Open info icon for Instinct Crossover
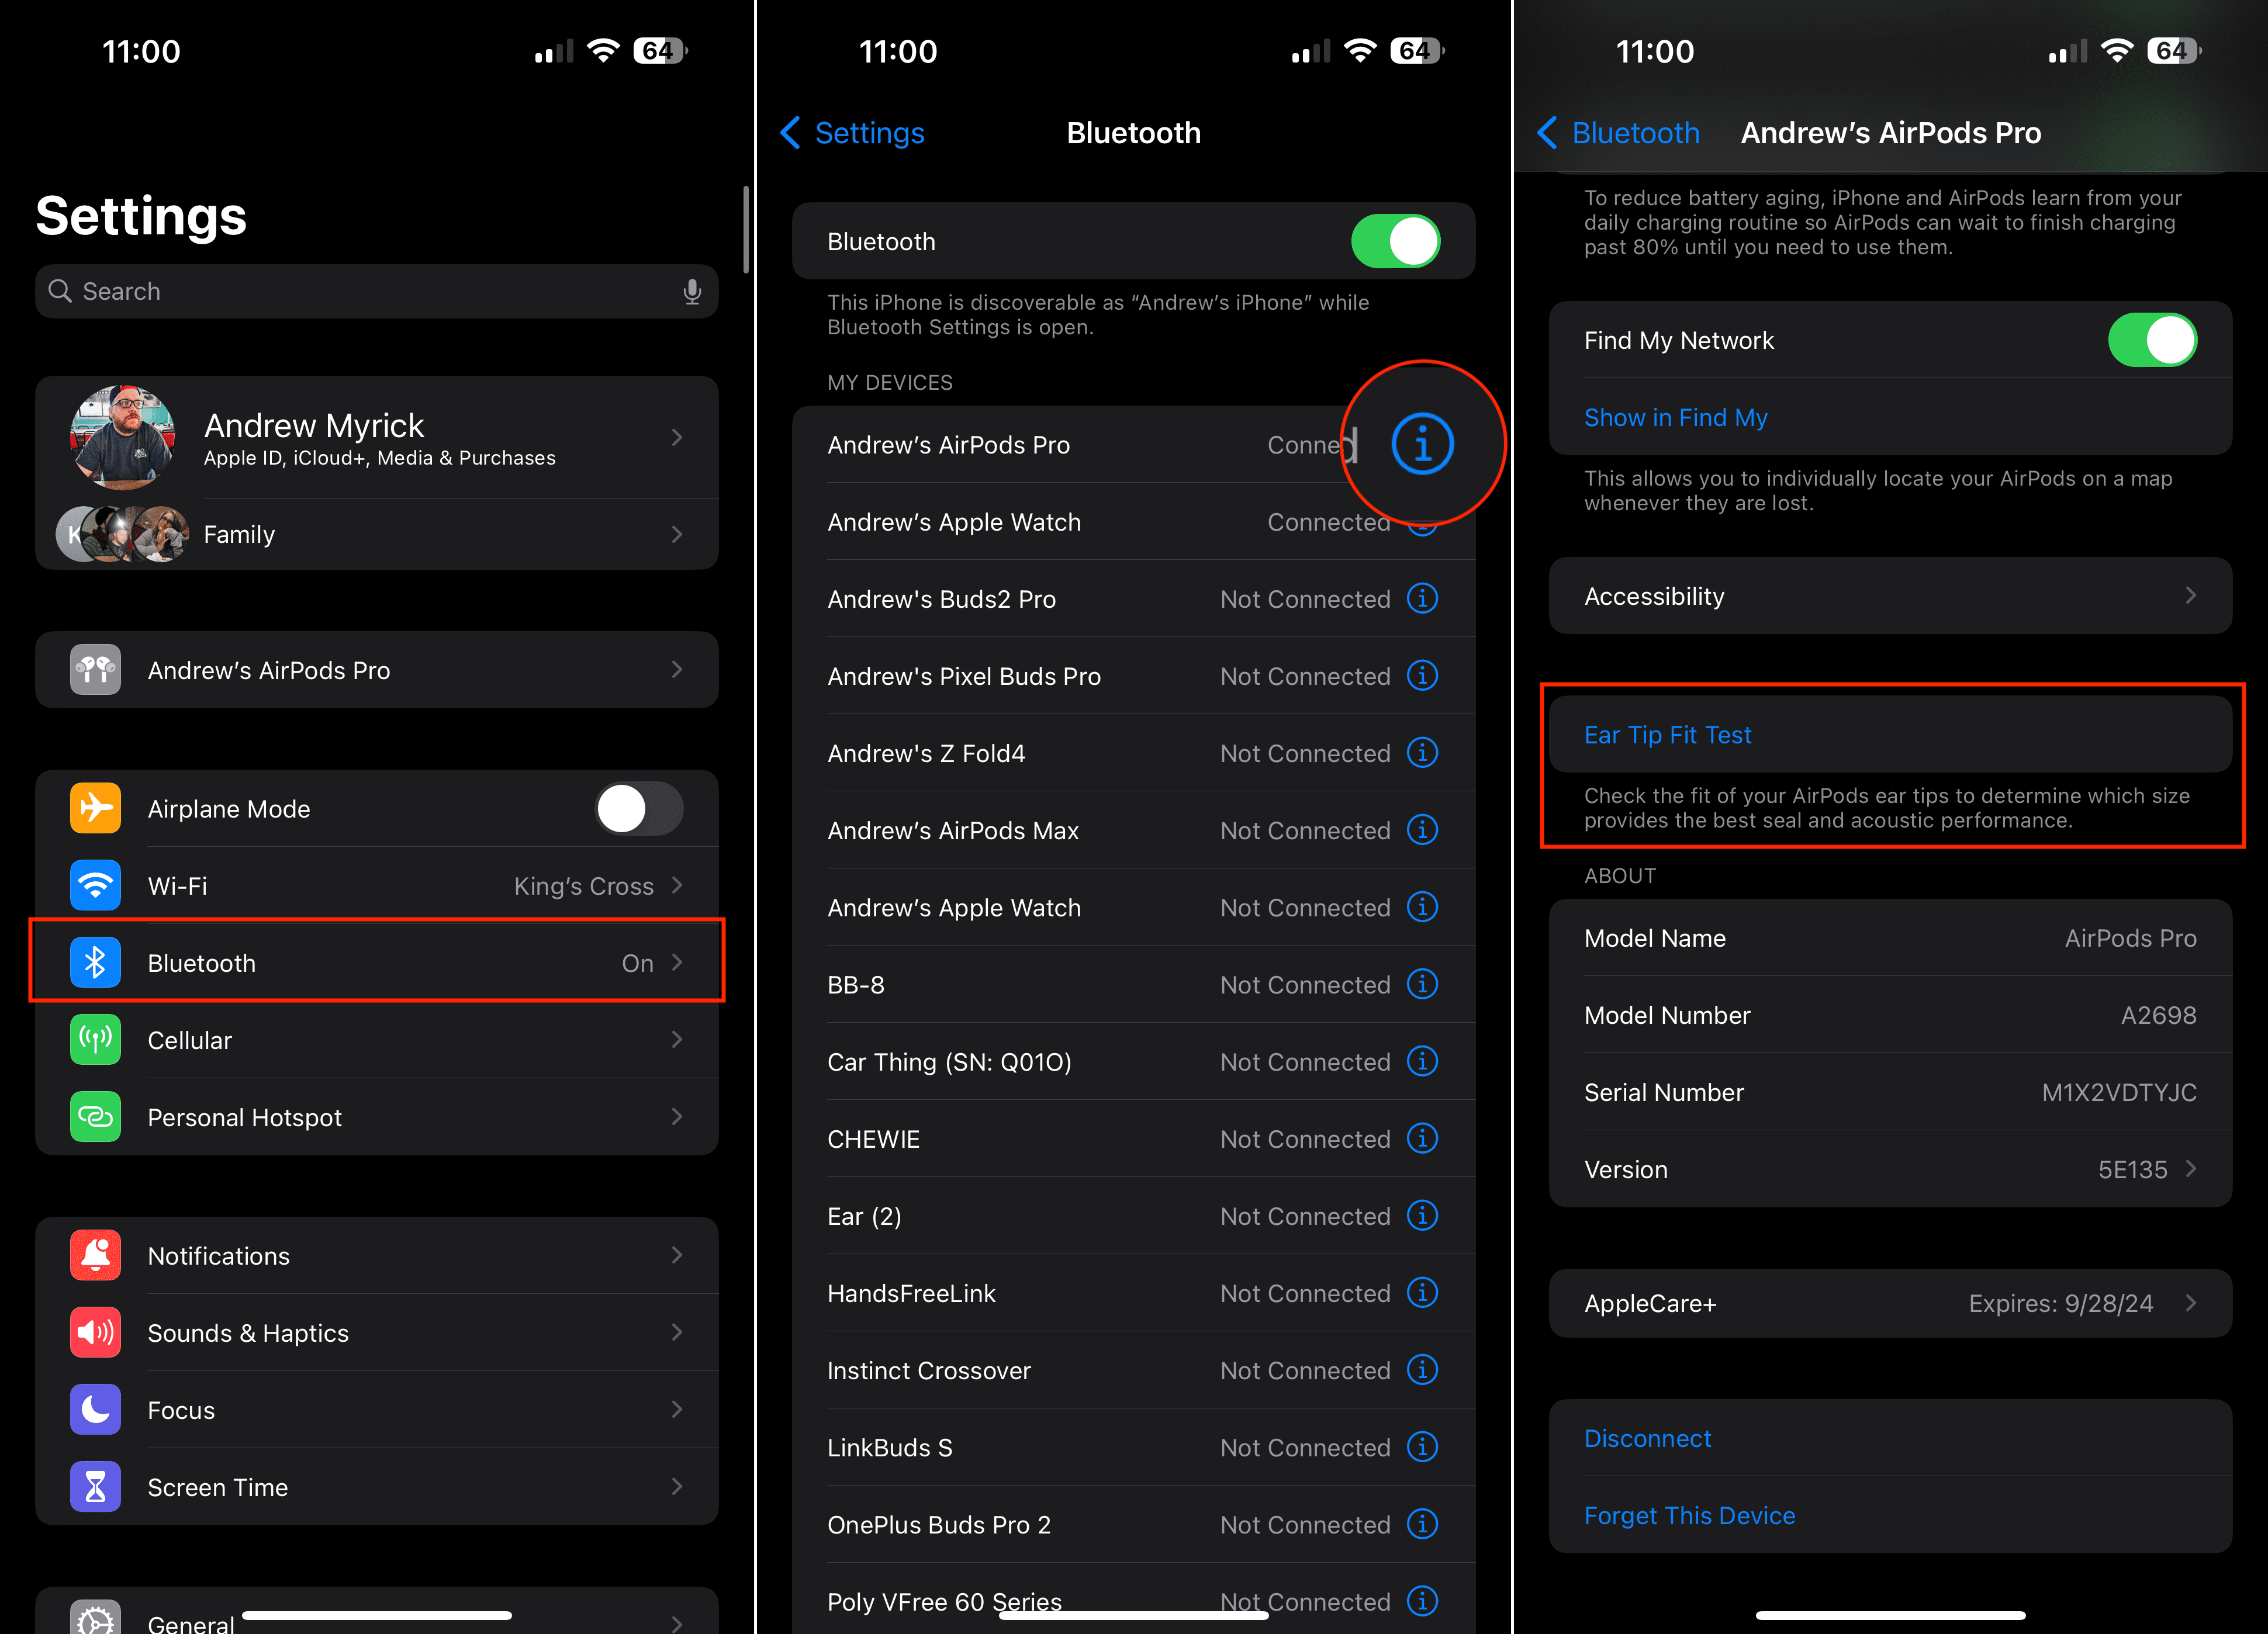 (1422, 1369)
